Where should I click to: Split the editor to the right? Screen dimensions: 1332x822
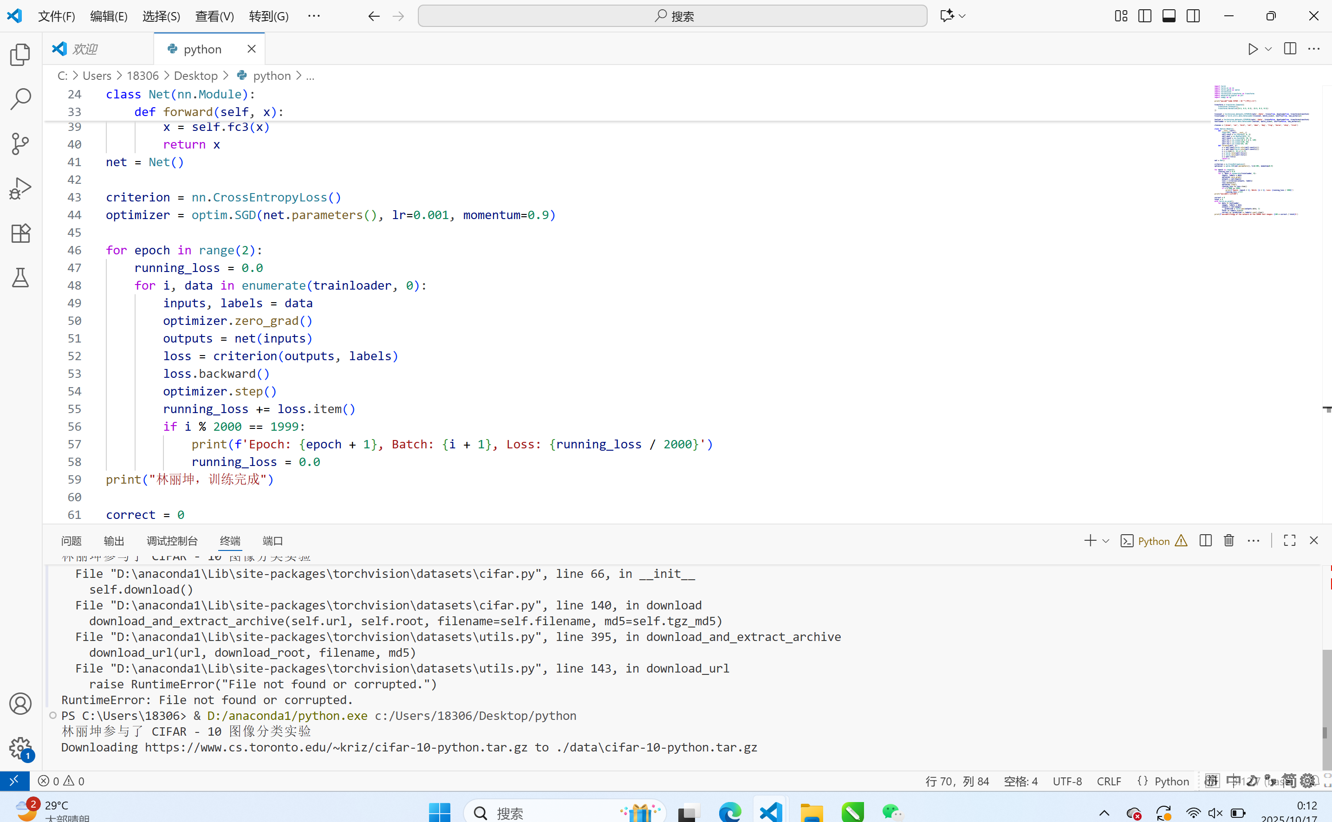1290,49
